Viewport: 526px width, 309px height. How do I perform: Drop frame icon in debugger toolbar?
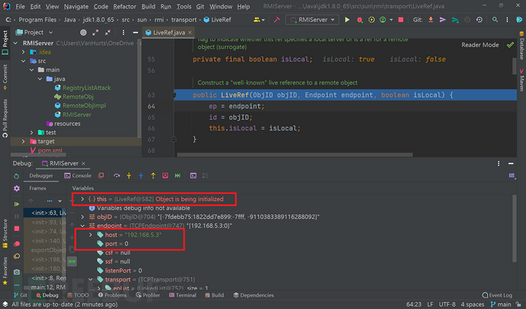(x=165, y=175)
